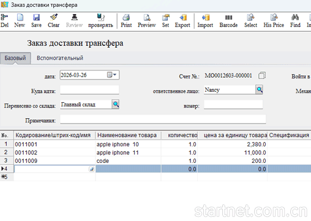Select row header number 3
This screenshot has height=221, width=311.
click(x=7, y=160)
